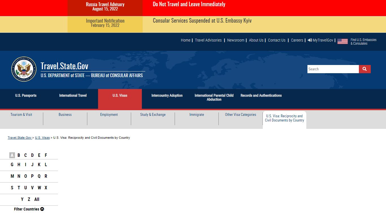Screen dimensions: 386x217
Task: Filter countries by letter J
Action: coord(32,164)
